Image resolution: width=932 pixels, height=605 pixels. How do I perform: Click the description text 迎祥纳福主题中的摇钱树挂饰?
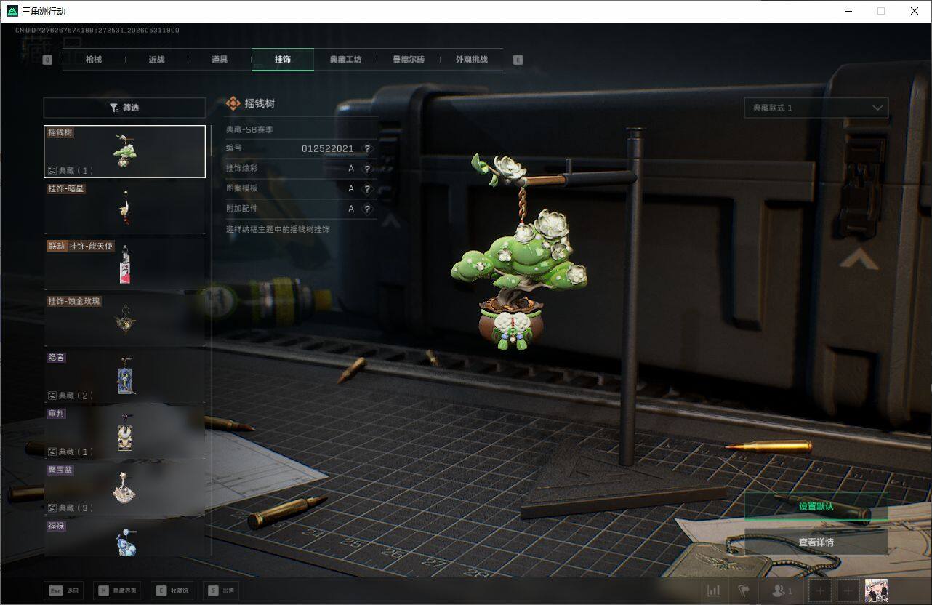tap(278, 229)
